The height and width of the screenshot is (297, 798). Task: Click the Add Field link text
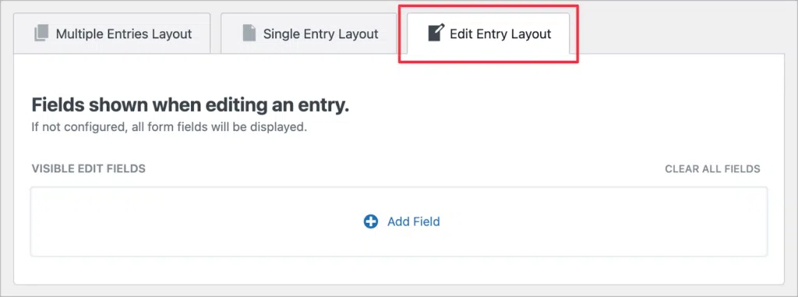pyautogui.click(x=413, y=221)
